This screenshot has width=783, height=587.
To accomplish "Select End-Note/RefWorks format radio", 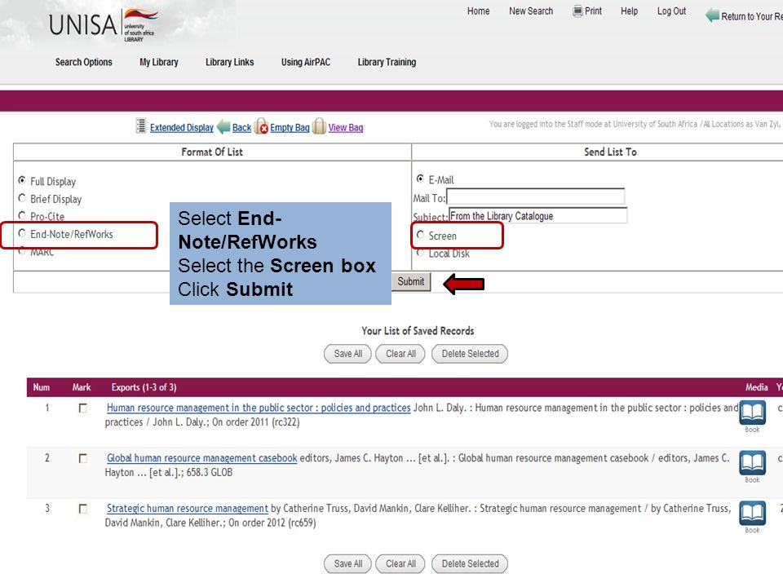I will click(22, 233).
